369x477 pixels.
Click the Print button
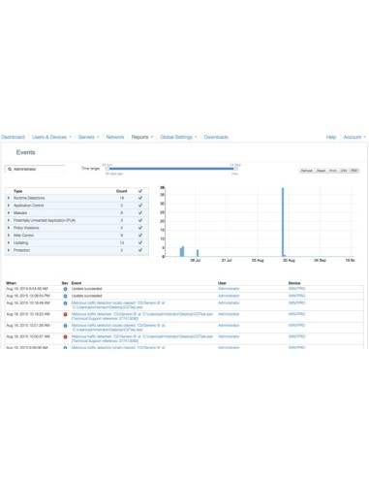click(x=333, y=171)
